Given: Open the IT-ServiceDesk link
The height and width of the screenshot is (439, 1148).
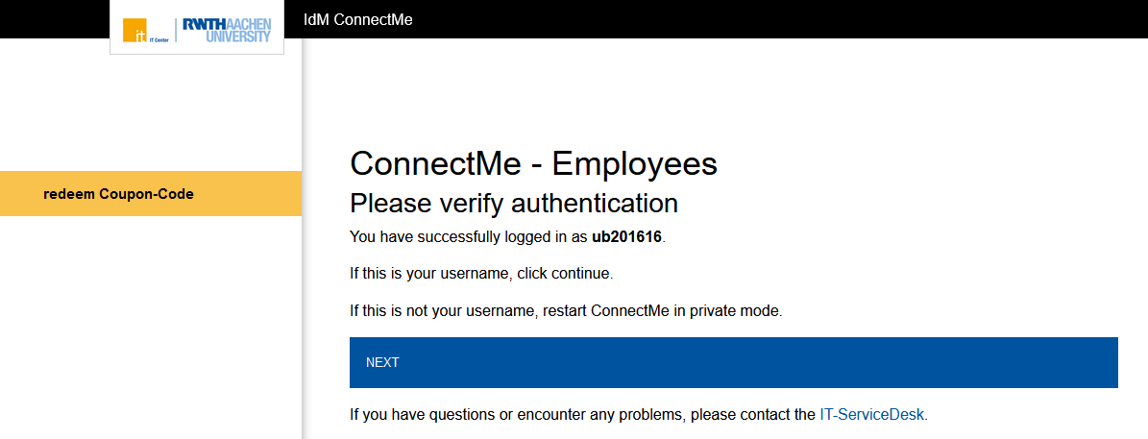Looking at the screenshot, I should (872, 415).
